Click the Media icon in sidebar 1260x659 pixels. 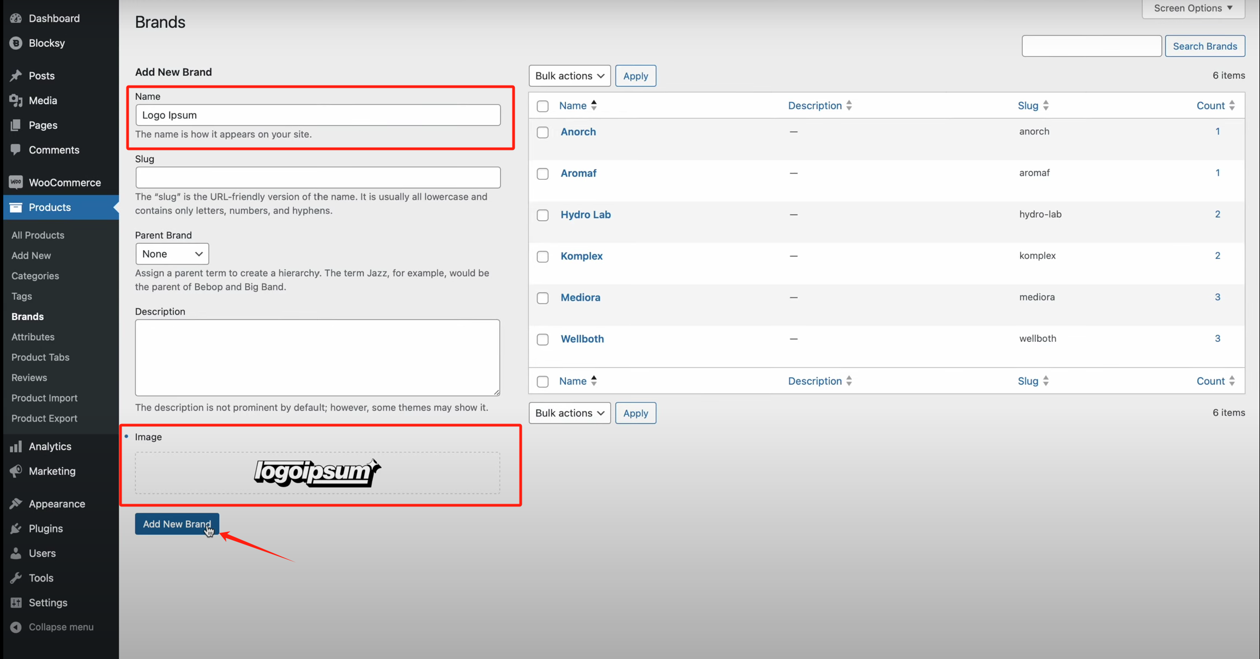pos(16,100)
